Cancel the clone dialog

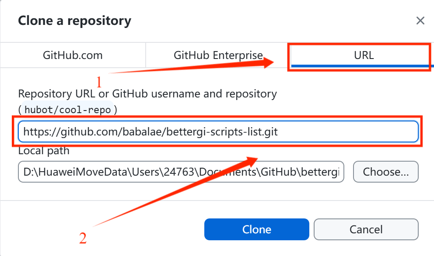tap(366, 229)
